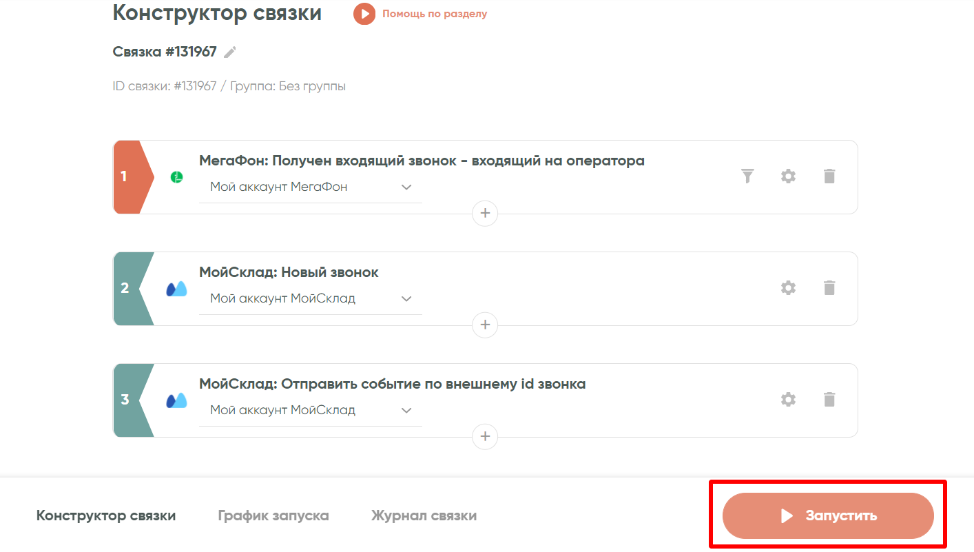
Task: Open the Помощь по разделу link
Action: 435,14
